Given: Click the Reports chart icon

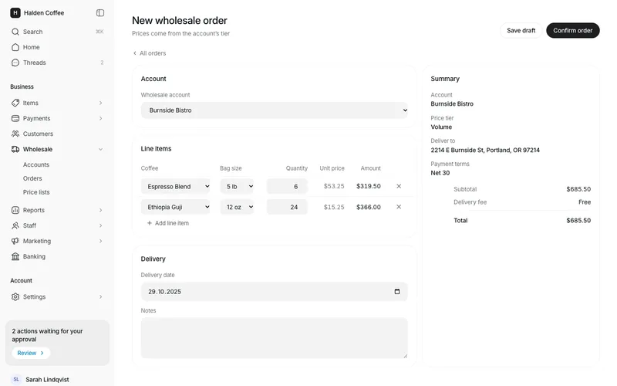Looking at the screenshot, I should [x=15, y=210].
